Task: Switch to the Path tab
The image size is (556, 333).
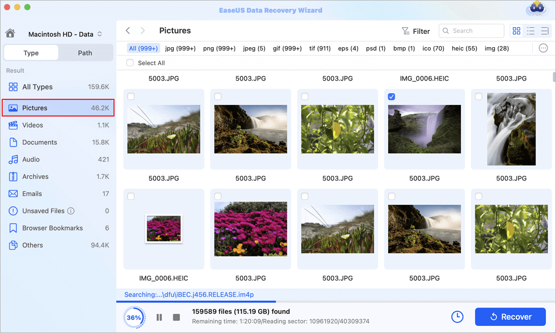Action: click(85, 53)
